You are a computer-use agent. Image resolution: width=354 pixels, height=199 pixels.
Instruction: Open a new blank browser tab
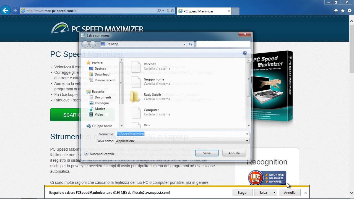[235, 11]
